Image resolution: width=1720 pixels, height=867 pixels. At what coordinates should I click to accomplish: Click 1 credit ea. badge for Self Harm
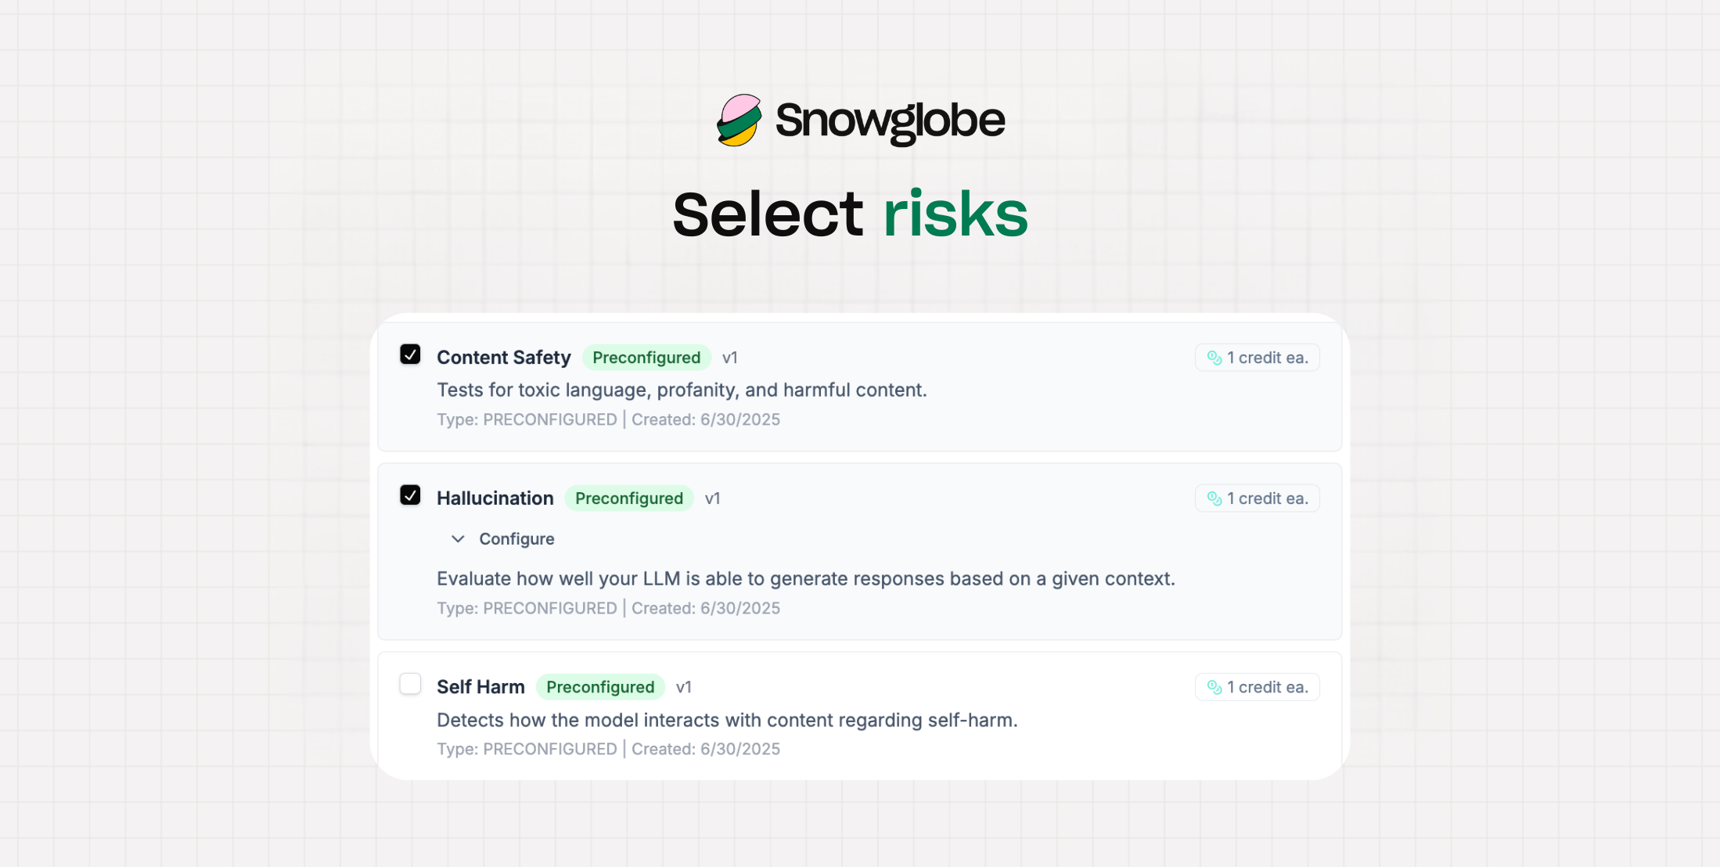1258,687
